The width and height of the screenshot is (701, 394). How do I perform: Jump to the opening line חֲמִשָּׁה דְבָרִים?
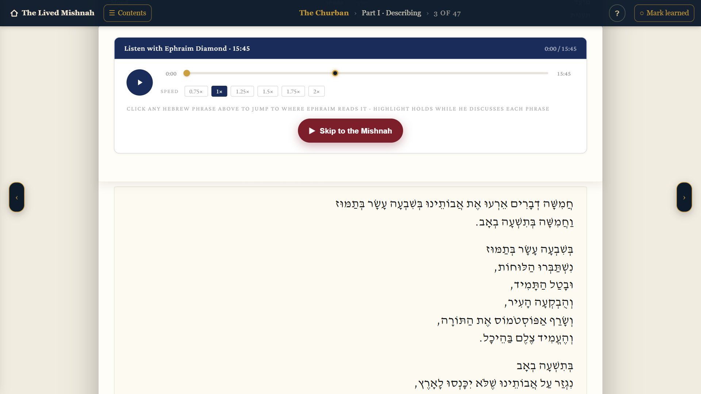pyautogui.click(x=455, y=204)
